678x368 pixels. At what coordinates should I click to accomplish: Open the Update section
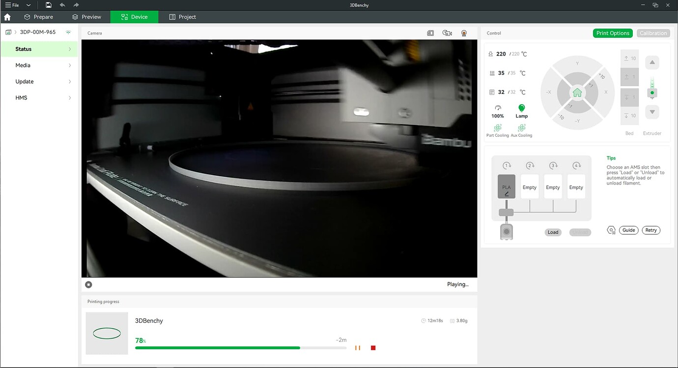(39, 82)
